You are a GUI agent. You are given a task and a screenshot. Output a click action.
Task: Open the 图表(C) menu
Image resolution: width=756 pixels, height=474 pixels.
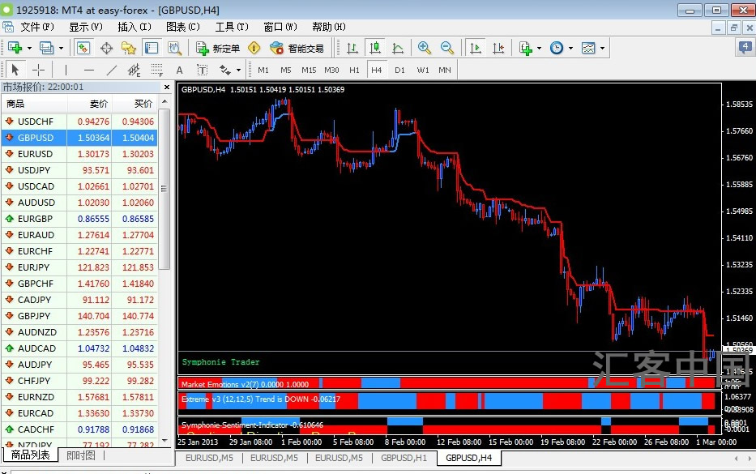183,27
